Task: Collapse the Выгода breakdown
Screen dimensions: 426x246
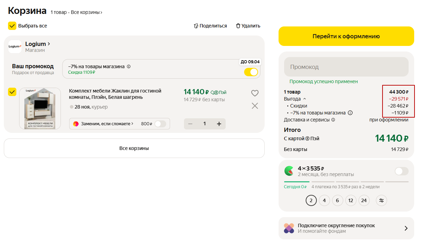Action: (305, 99)
